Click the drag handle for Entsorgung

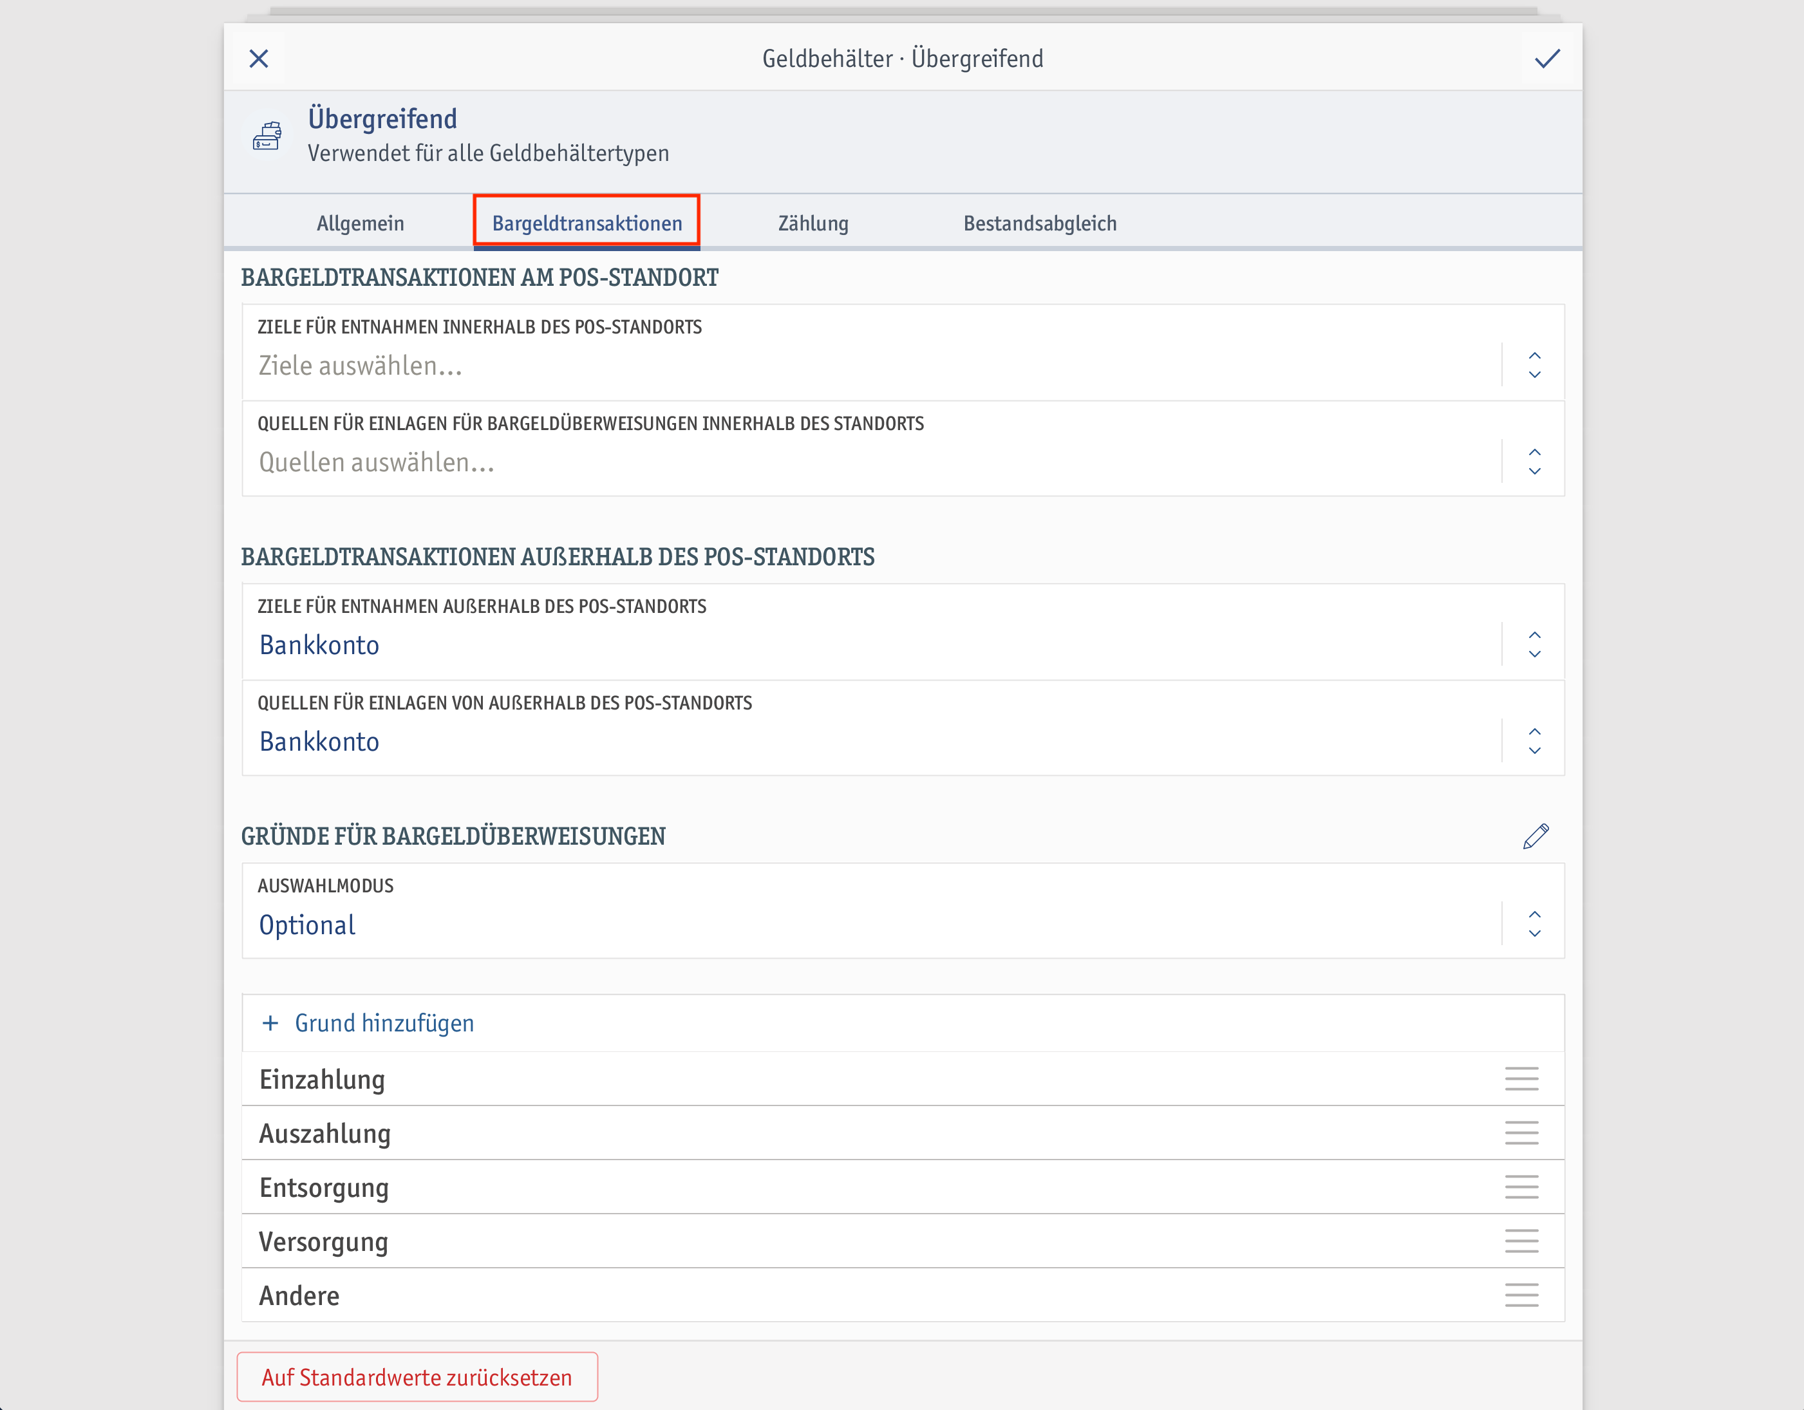pos(1521,1187)
